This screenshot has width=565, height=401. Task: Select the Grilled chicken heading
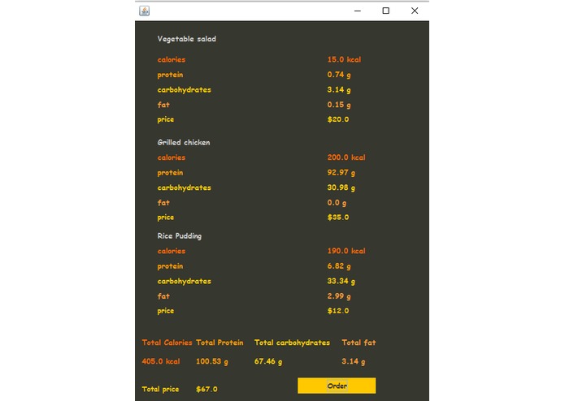click(184, 142)
